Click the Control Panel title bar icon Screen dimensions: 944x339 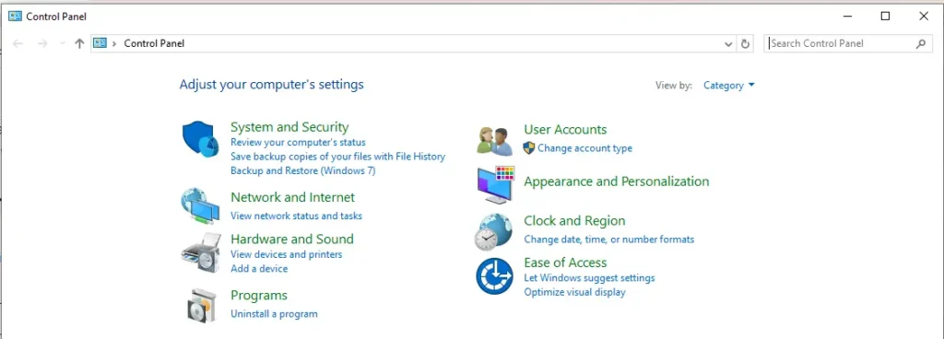tap(15, 17)
